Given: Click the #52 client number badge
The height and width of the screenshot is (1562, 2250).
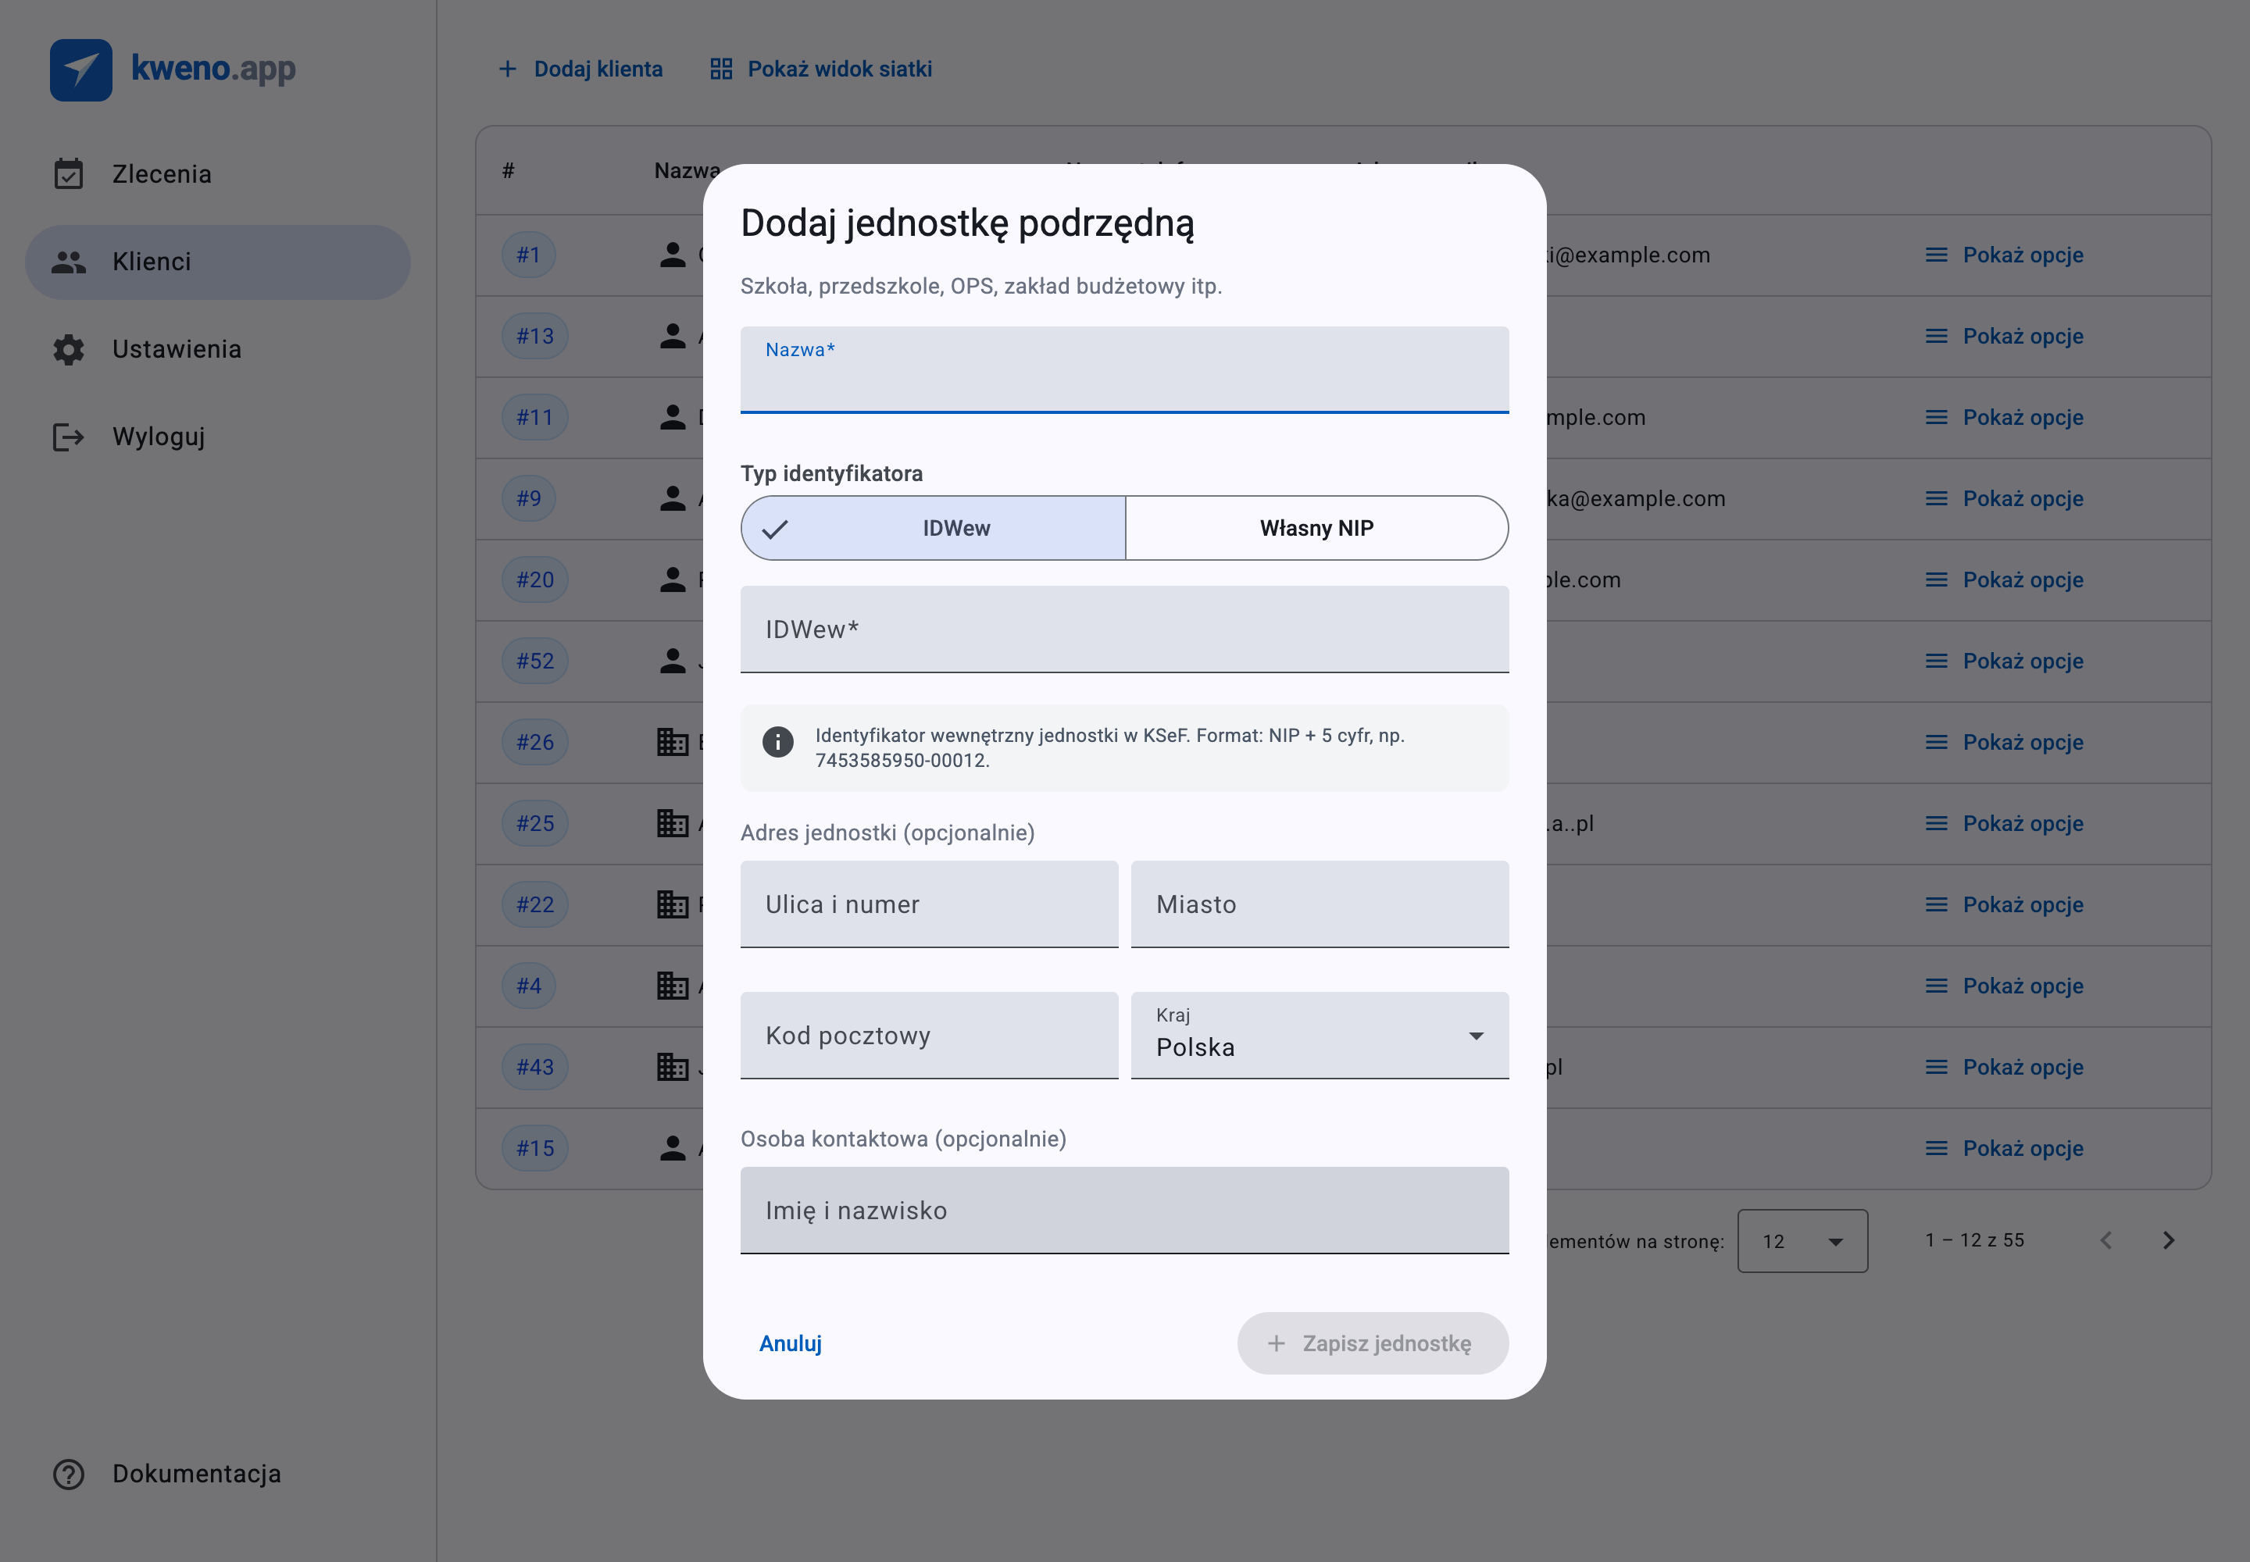Looking at the screenshot, I should point(534,661).
